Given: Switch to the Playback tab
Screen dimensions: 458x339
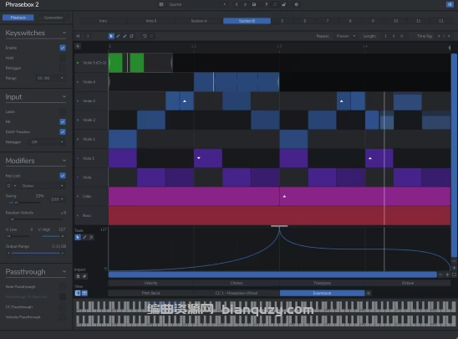Looking at the screenshot, I should [x=18, y=18].
